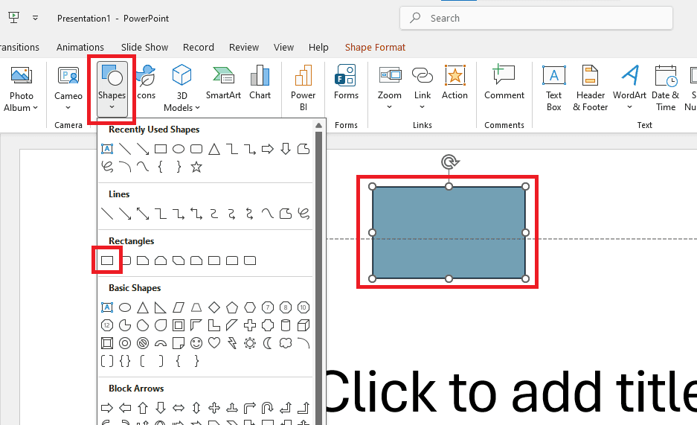
Task: Choose the up arrow in Block Arrows
Action: [143, 408]
